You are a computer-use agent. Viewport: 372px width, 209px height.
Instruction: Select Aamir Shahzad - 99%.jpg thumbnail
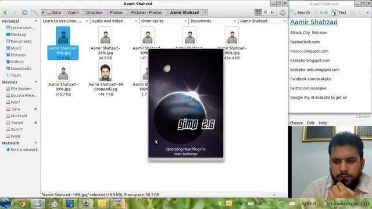pos(63,72)
